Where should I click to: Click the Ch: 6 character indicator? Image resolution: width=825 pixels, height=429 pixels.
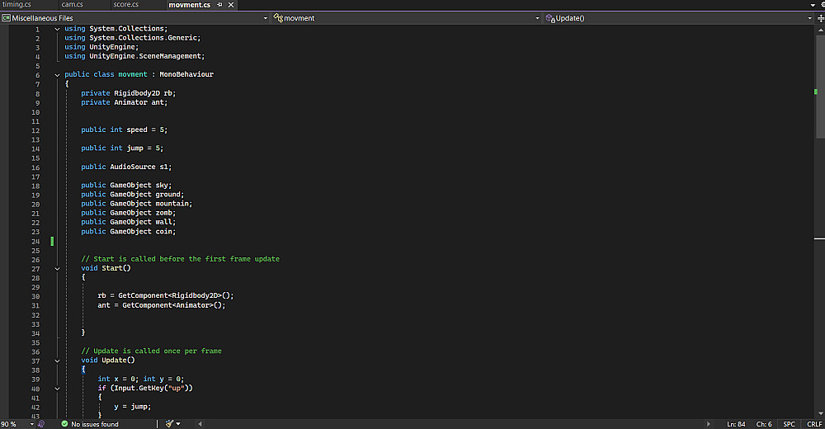click(763, 424)
